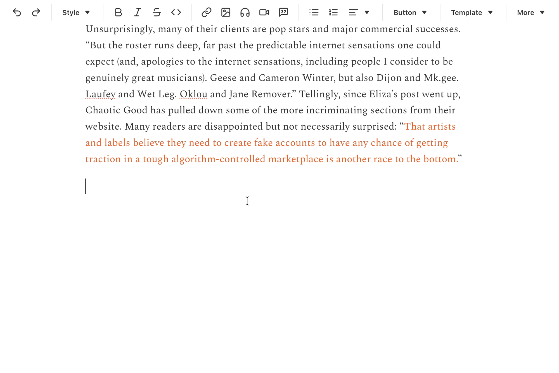Toggle italic formatting
559x373 pixels.
click(x=137, y=13)
